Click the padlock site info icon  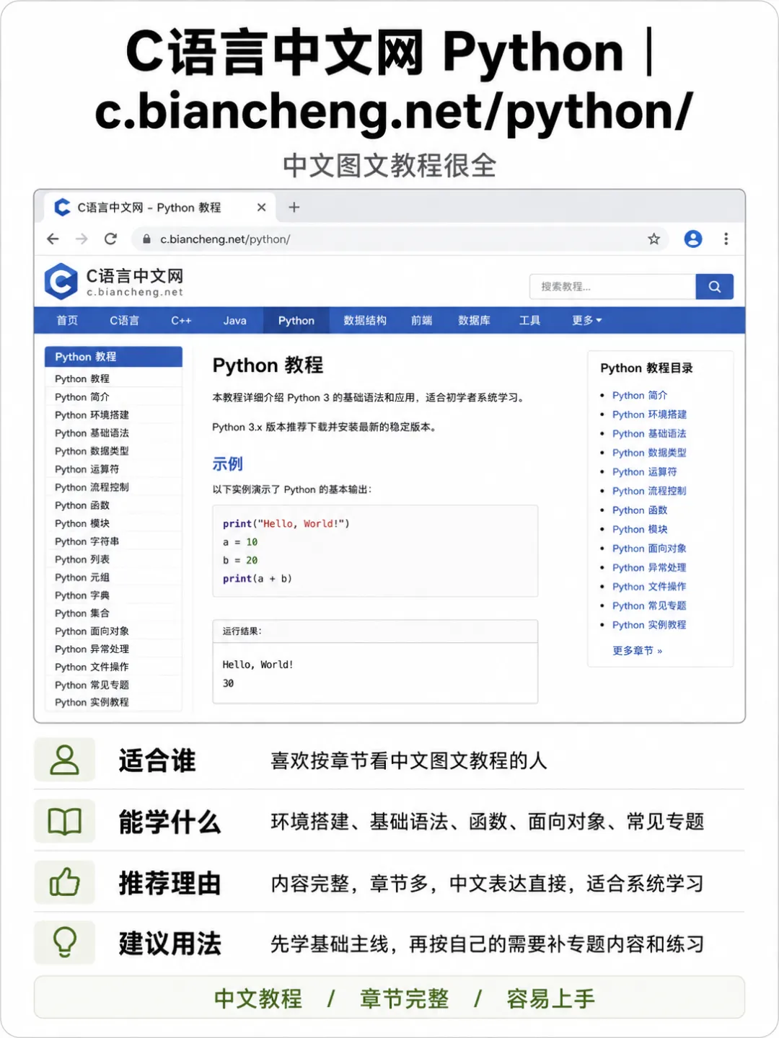coord(146,239)
